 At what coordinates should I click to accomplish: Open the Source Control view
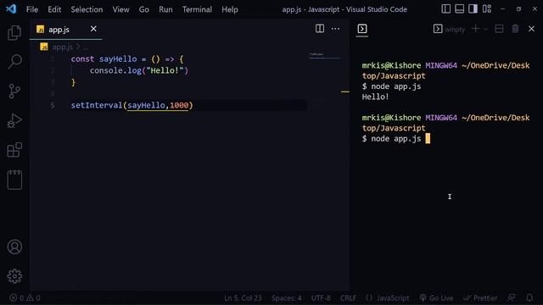coord(14,91)
